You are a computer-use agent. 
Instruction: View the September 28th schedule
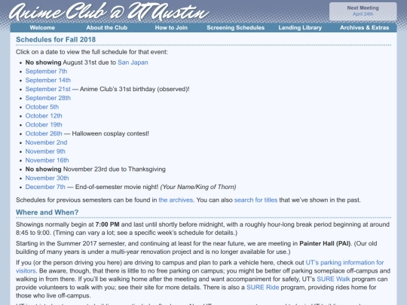coord(48,98)
